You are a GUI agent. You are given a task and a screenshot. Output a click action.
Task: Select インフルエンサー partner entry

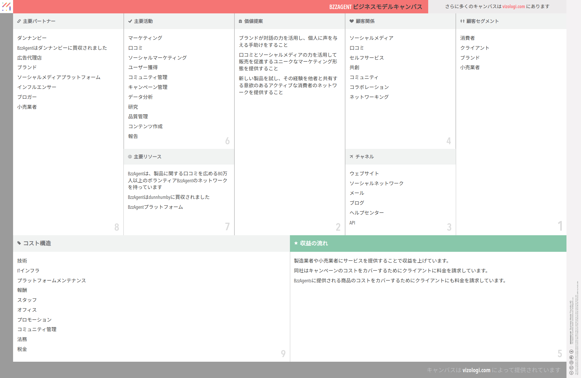pos(37,87)
